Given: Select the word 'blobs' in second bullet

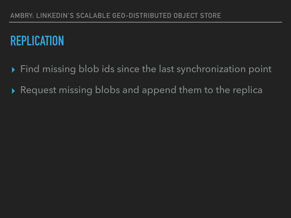Looking at the screenshot, I should [107, 90].
